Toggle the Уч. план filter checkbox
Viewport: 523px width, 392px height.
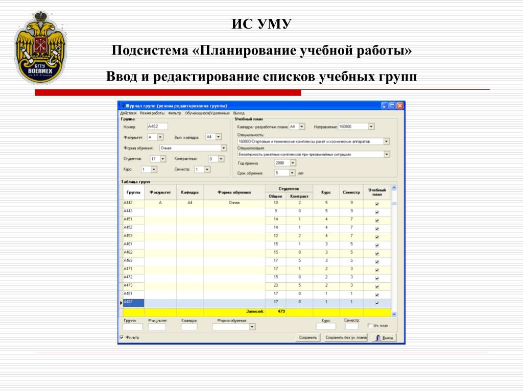[x=370, y=326]
